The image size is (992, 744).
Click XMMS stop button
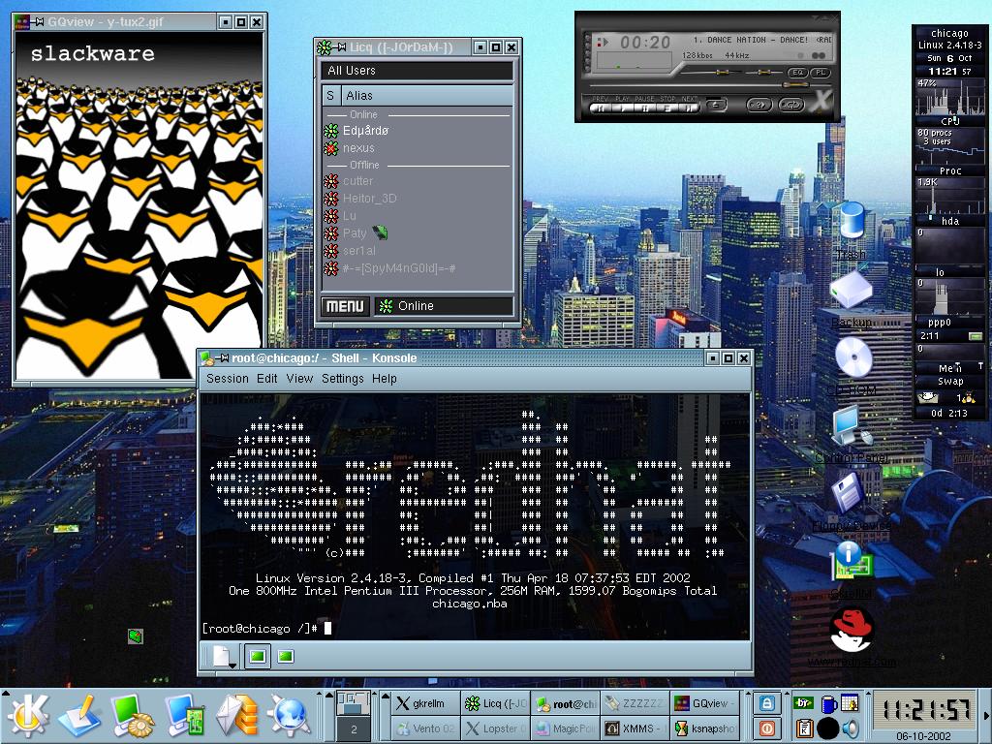point(667,108)
